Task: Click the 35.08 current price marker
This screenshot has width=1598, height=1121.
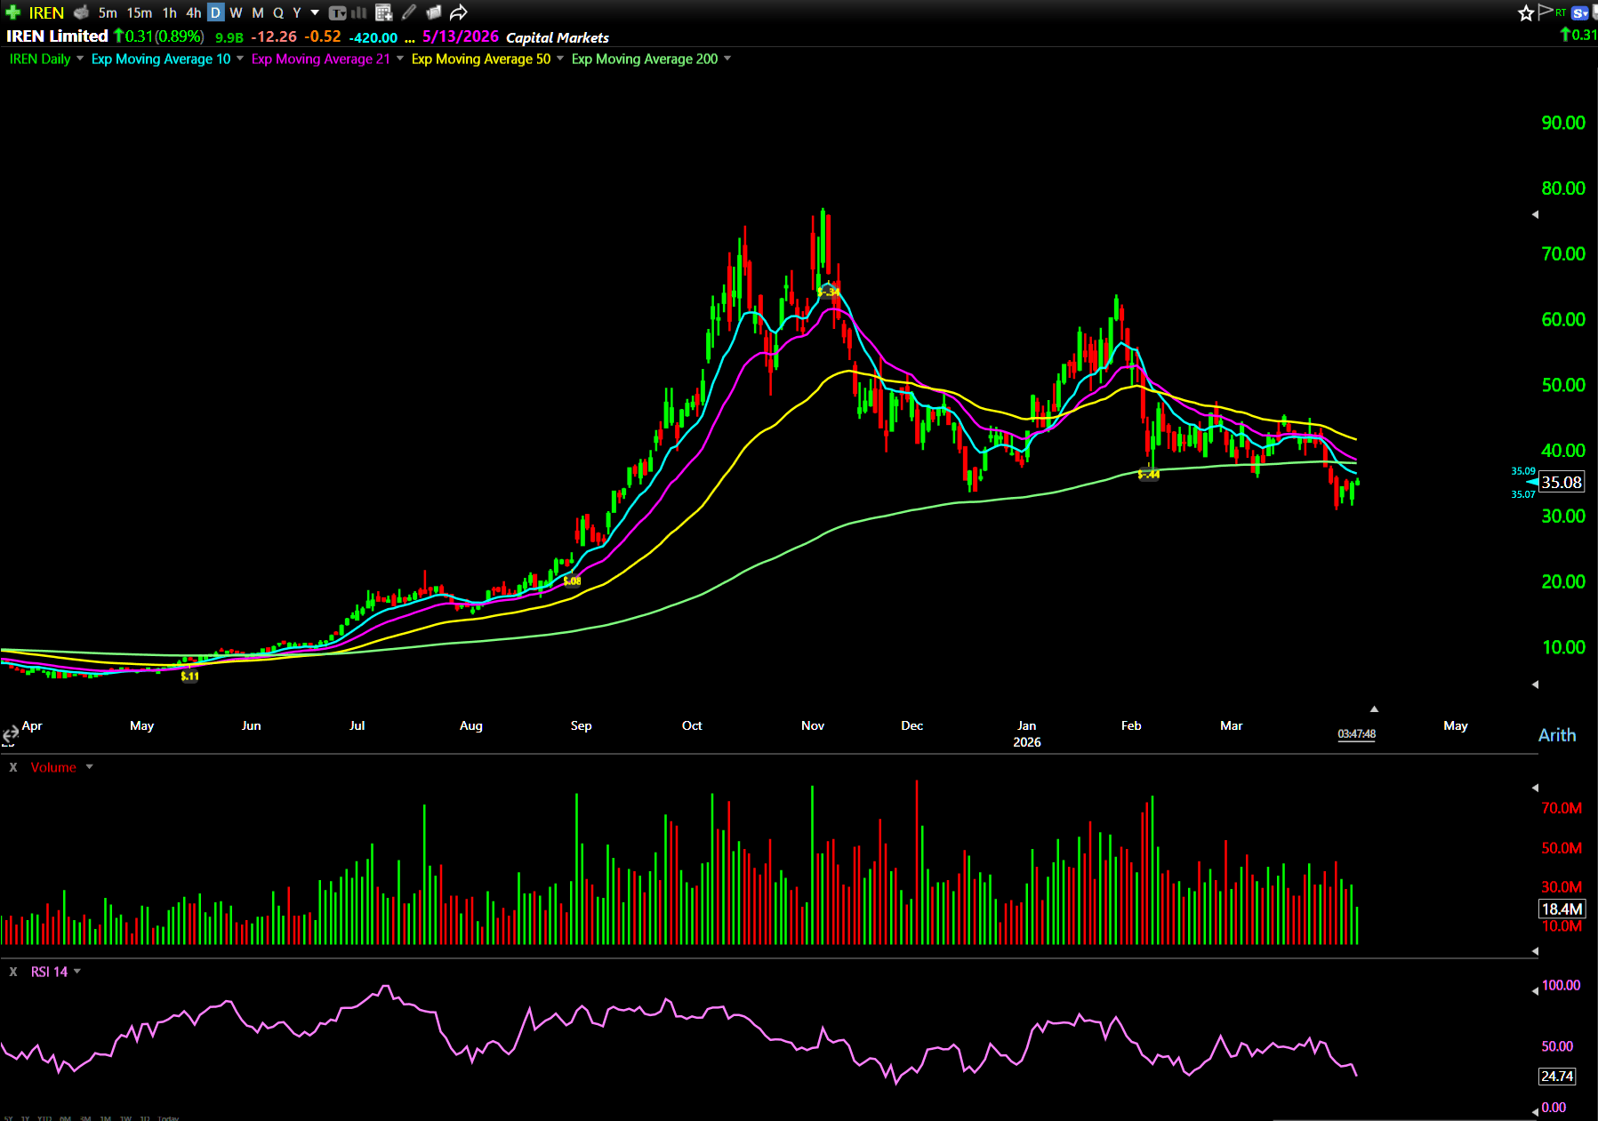Action: pos(1561,482)
